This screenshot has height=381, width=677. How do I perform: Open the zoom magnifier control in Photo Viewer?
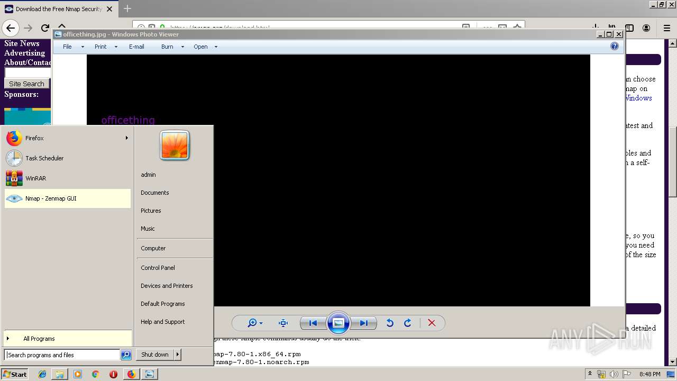coord(255,323)
